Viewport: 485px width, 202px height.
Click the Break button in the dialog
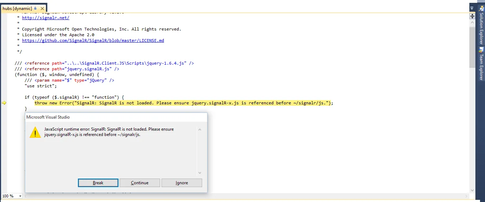[x=98, y=183]
